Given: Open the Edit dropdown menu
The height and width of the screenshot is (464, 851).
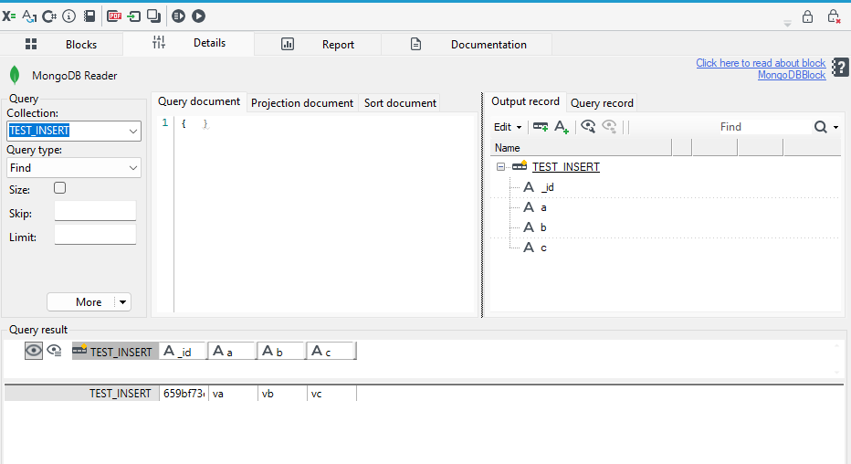Looking at the screenshot, I should click(507, 127).
